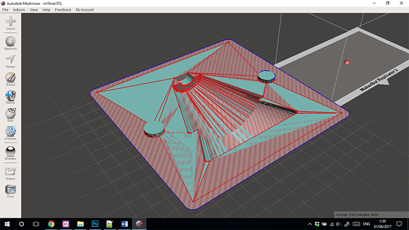The image size is (409, 230).
Task: Click the red pivot sphere on printer bed
Action: click(346, 62)
